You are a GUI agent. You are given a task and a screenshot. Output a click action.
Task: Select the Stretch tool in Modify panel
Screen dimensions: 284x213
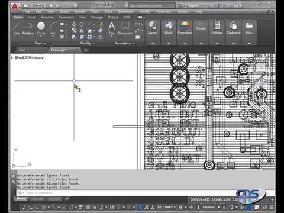point(74,37)
